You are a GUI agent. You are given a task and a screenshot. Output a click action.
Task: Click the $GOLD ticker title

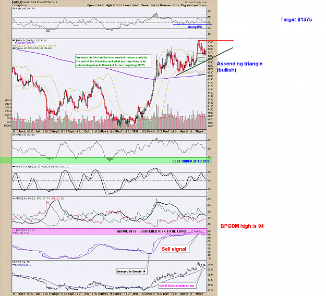(x=17, y=2)
